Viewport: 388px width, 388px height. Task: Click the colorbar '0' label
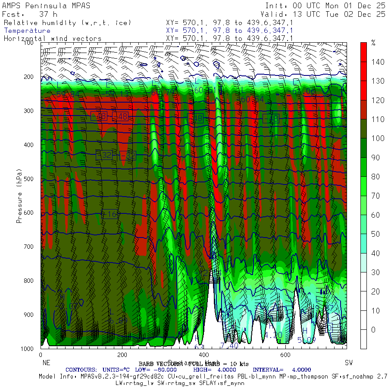coord(373,330)
